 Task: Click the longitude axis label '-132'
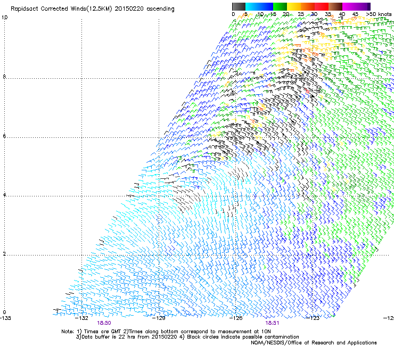[x=82, y=318]
